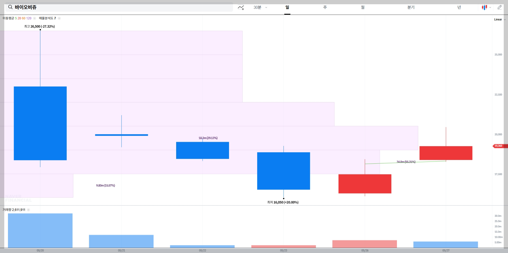508x253 pixels.
Task: Select the large blue 05/20 candle body
Action: (40, 123)
